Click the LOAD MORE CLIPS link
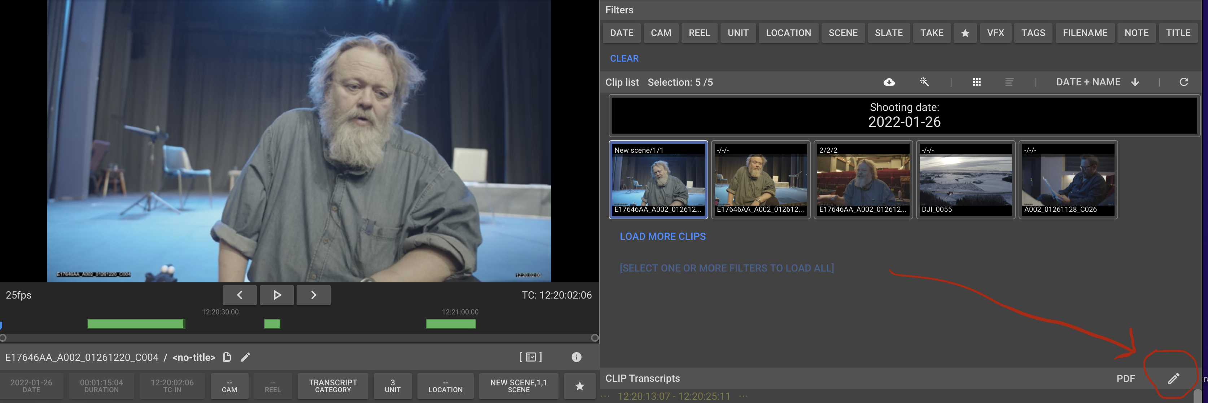Screen dimensions: 1208x403 pyautogui.click(x=662, y=236)
